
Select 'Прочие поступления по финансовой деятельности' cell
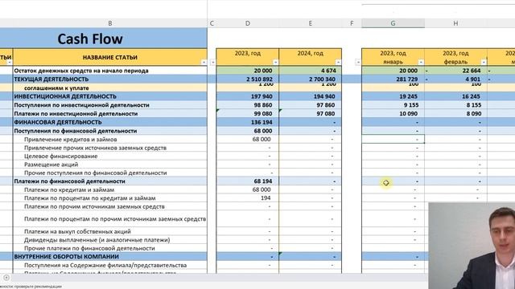[x=110, y=173]
